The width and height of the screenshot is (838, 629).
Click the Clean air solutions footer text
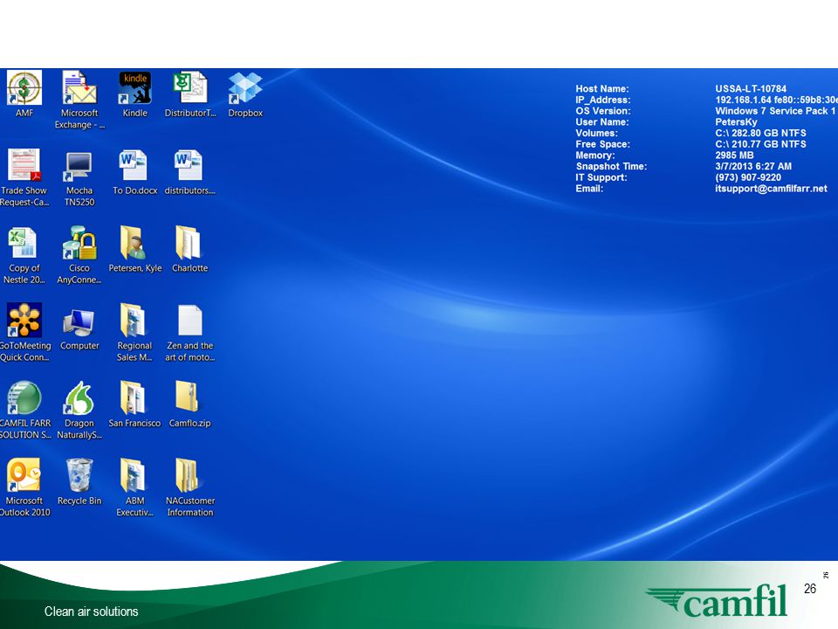coord(92,612)
